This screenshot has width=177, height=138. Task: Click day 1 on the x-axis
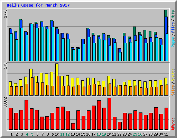click(11, 134)
